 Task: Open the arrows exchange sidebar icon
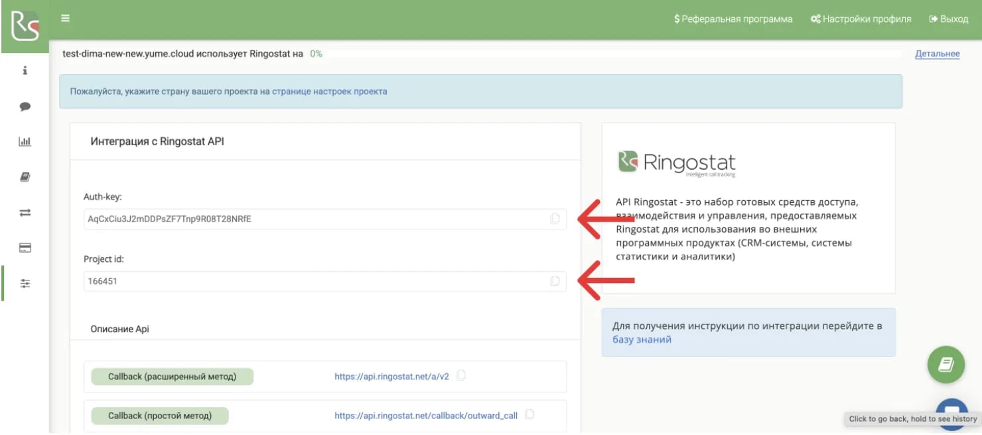(x=25, y=213)
